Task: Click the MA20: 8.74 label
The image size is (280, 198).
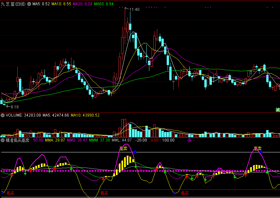Action: point(83,4)
